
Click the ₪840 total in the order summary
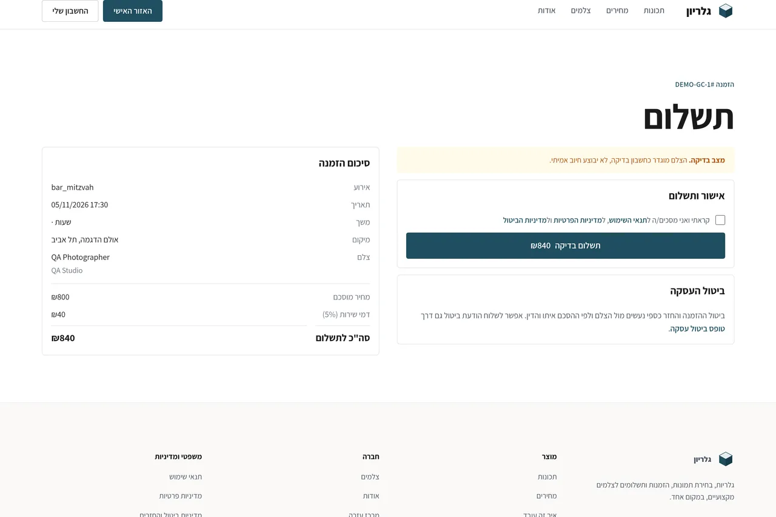63,338
